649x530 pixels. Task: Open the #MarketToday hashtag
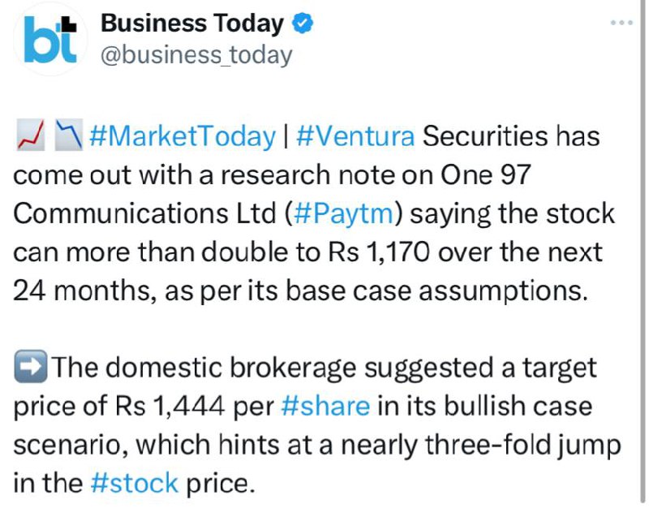pos(182,136)
